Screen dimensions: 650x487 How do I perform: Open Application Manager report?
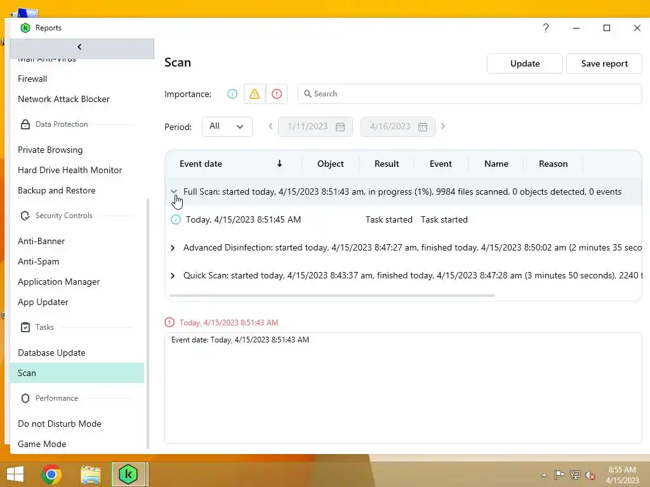[59, 282]
